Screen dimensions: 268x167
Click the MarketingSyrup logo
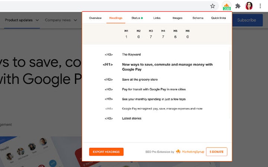click(190, 152)
